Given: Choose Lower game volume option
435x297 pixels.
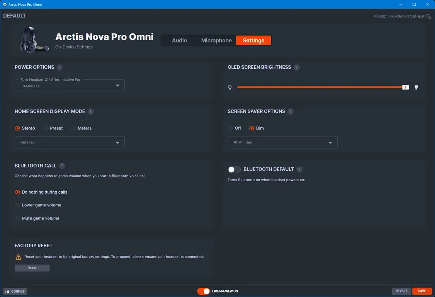Looking at the screenshot, I should (38, 205).
